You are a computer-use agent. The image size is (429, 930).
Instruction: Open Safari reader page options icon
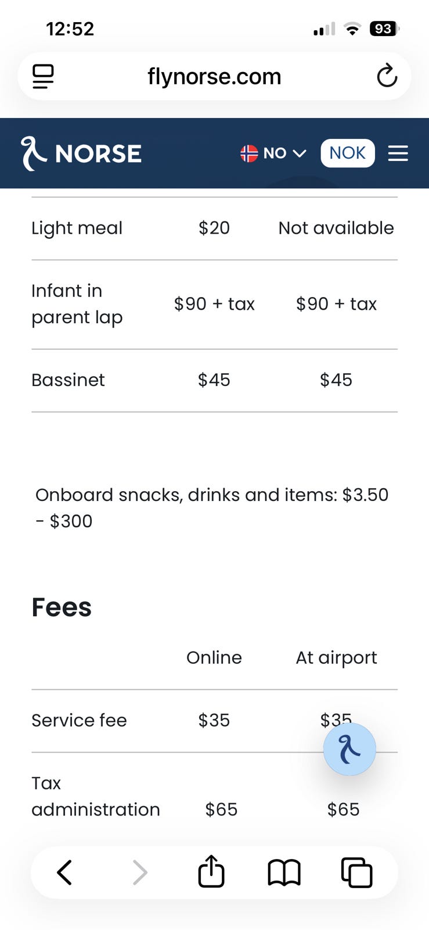point(43,76)
